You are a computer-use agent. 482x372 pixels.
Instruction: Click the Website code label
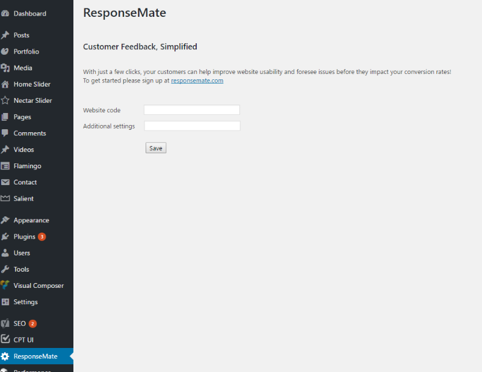[102, 110]
